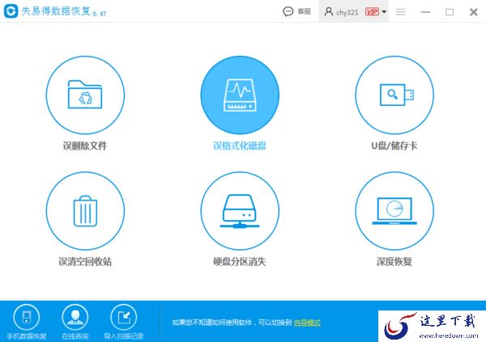Image resolution: width=486 pixels, height=342 pixels.
Task: Click the 误删除文件 label text
Action: pyautogui.click(x=85, y=146)
